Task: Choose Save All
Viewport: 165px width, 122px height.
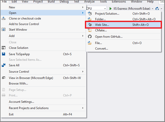Action: coord(43,65)
